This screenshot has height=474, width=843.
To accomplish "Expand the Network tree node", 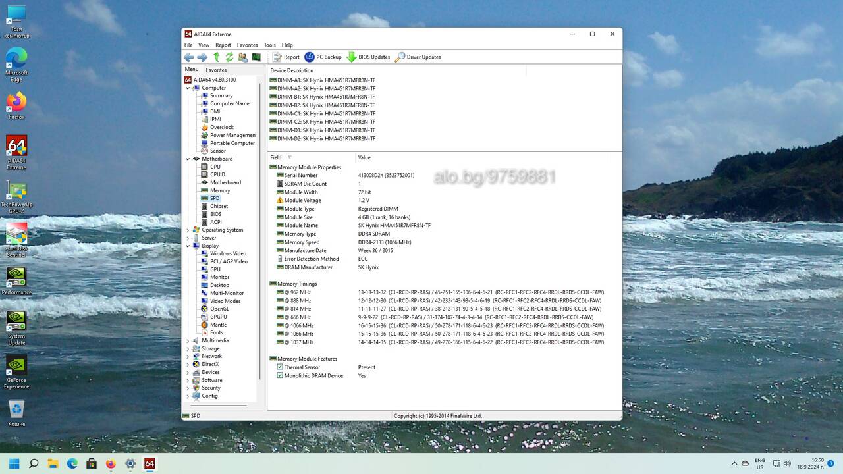I will click(x=188, y=356).
